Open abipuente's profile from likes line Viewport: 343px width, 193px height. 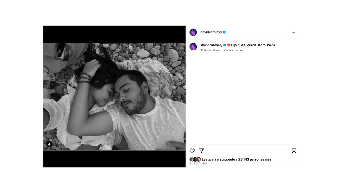tap(227, 159)
